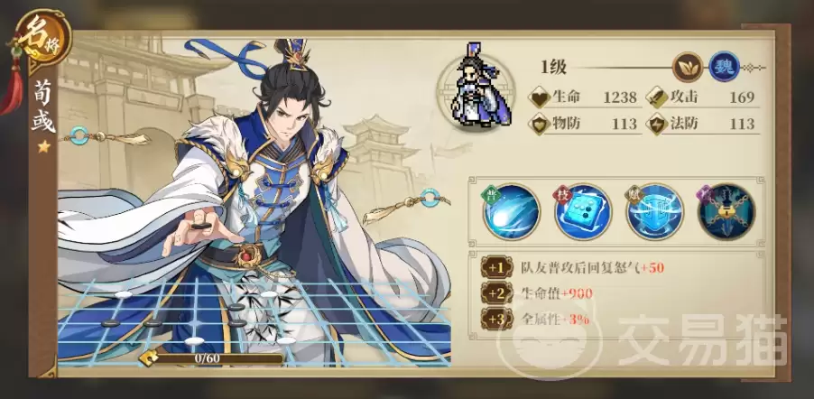Click the brown leaf type badge
This screenshot has width=814, height=399.
[688, 68]
